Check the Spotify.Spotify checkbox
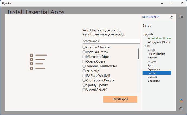The width and height of the screenshot is (187, 115). (x=84, y=85)
